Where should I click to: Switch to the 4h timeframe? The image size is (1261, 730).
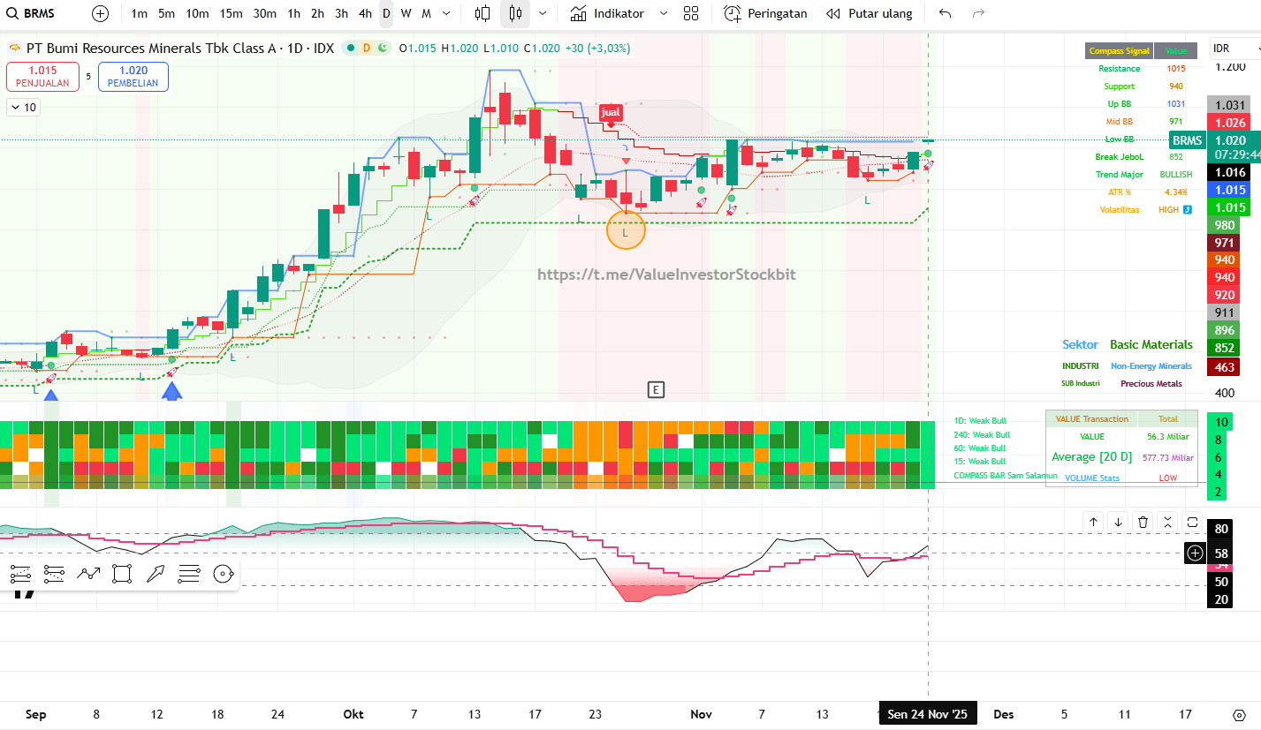(365, 13)
